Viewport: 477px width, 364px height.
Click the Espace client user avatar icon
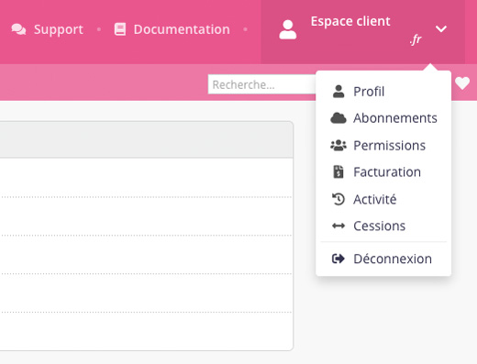point(288,29)
